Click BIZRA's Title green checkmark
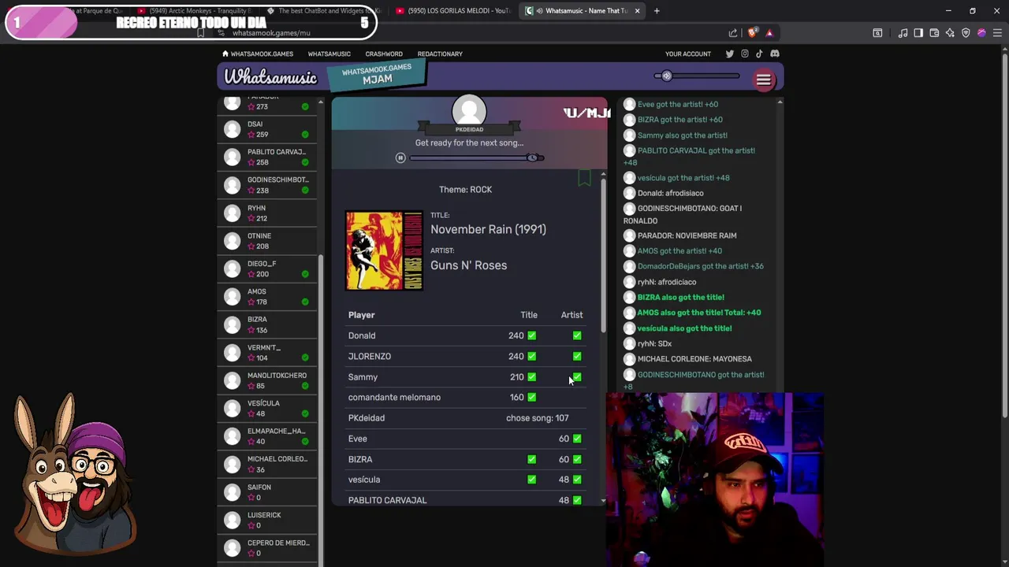1009x567 pixels. click(x=532, y=459)
